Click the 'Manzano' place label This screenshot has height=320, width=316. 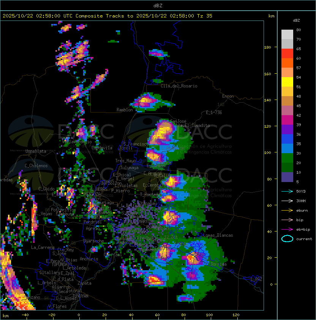pos(32,297)
